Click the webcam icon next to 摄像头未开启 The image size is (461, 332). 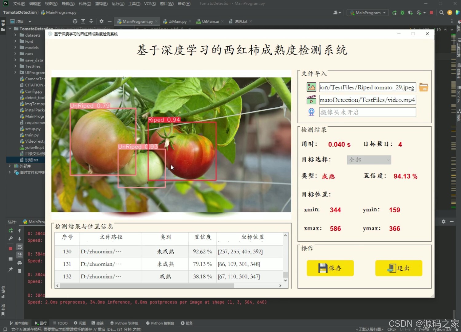(311, 112)
